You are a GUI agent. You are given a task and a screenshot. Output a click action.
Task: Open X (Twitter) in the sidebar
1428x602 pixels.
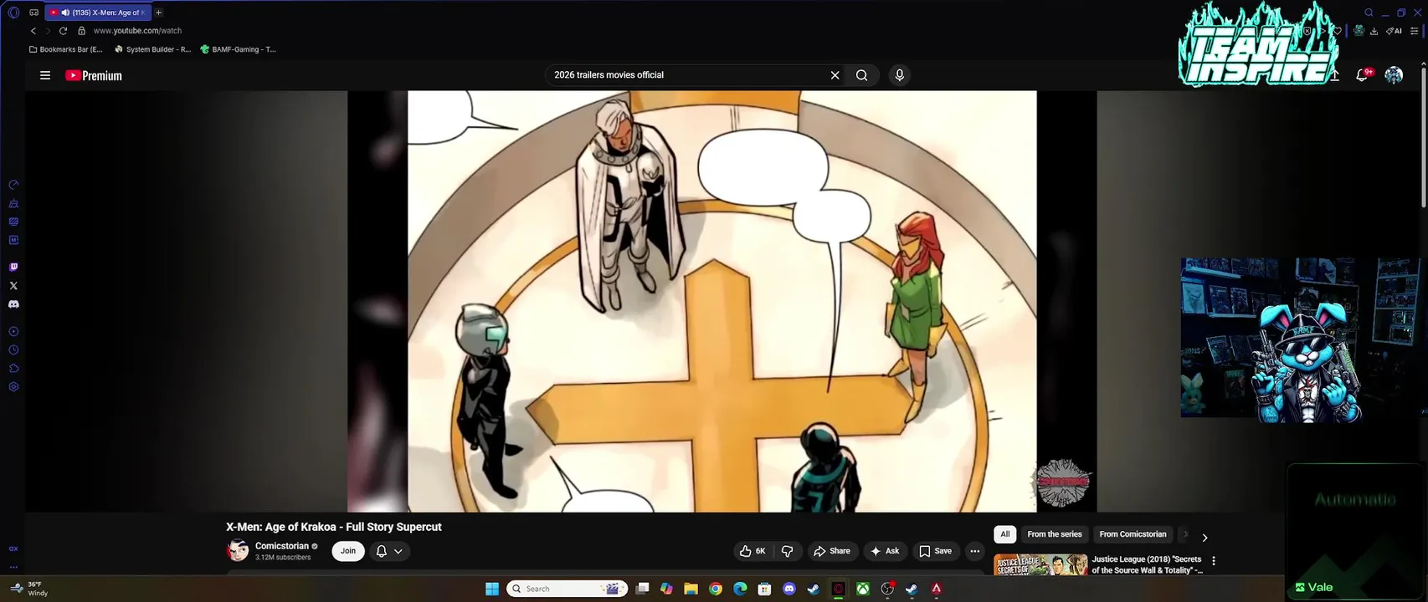click(x=13, y=286)
